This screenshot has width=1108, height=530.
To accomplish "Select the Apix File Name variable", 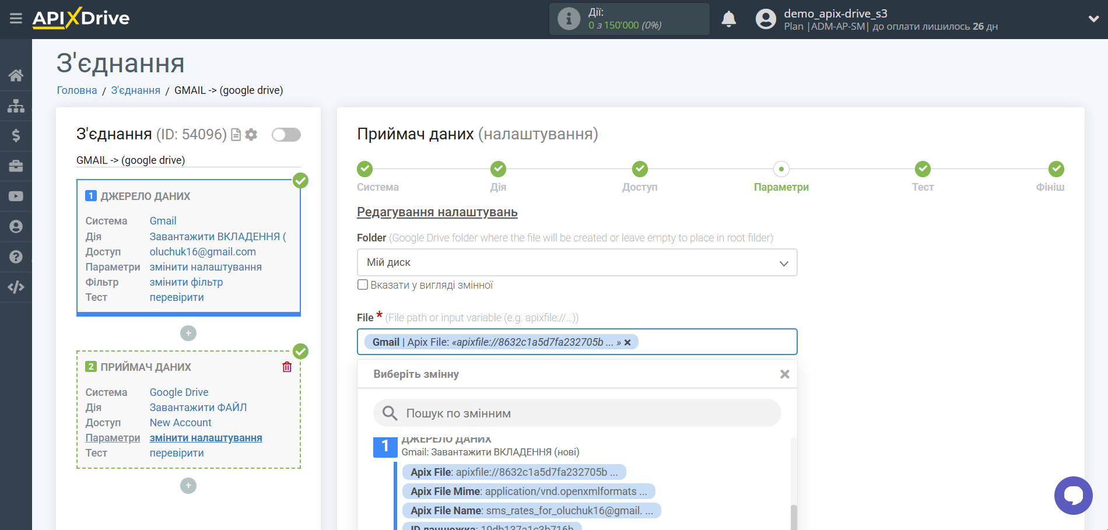I will tap(531, 511).
